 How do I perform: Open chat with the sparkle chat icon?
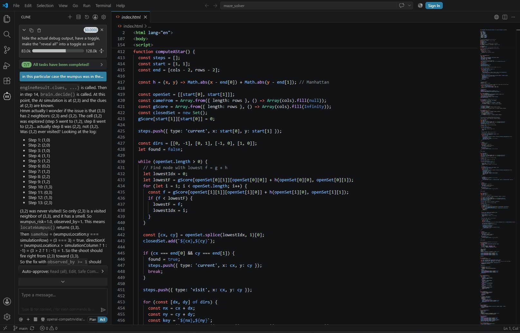point(402,5)
